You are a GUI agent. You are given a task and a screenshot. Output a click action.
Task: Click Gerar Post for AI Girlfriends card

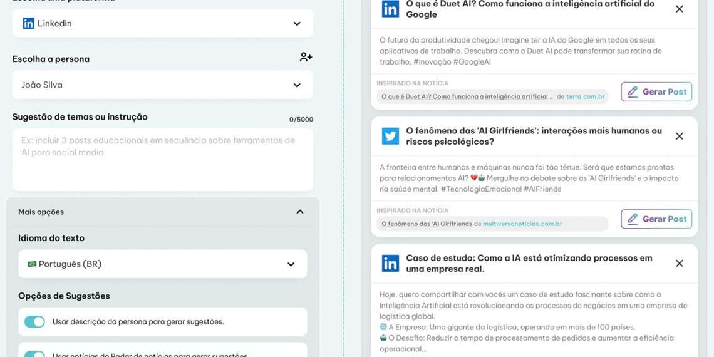coord(656,219)
